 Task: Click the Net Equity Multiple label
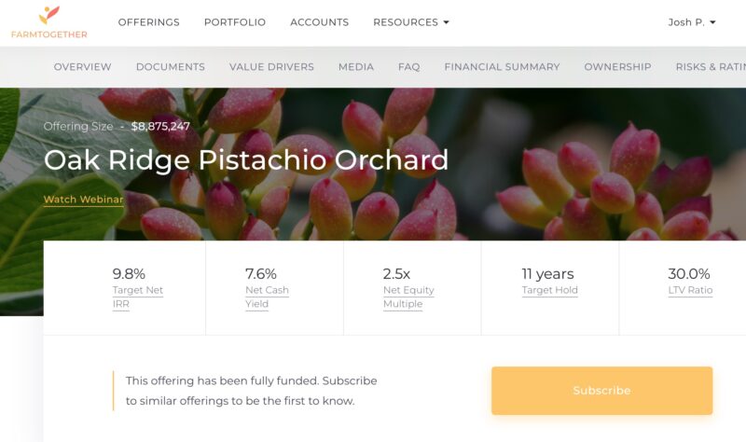pyautogui.click(x=408, y=297)
